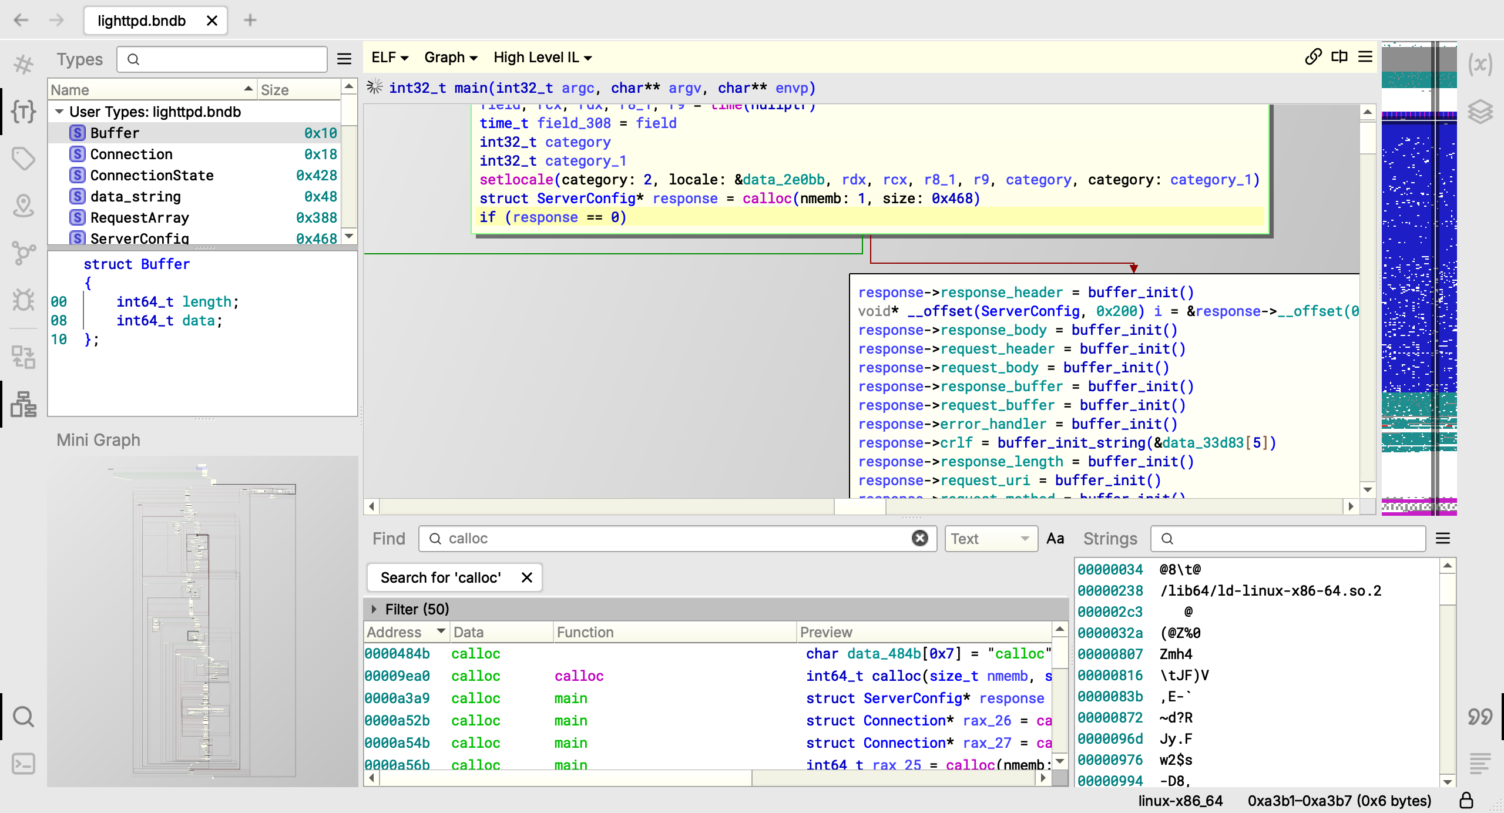This screenshot has width=1504, height=813.
Task: Open the Tags sidebar icon
Action: tap(23, 158)
